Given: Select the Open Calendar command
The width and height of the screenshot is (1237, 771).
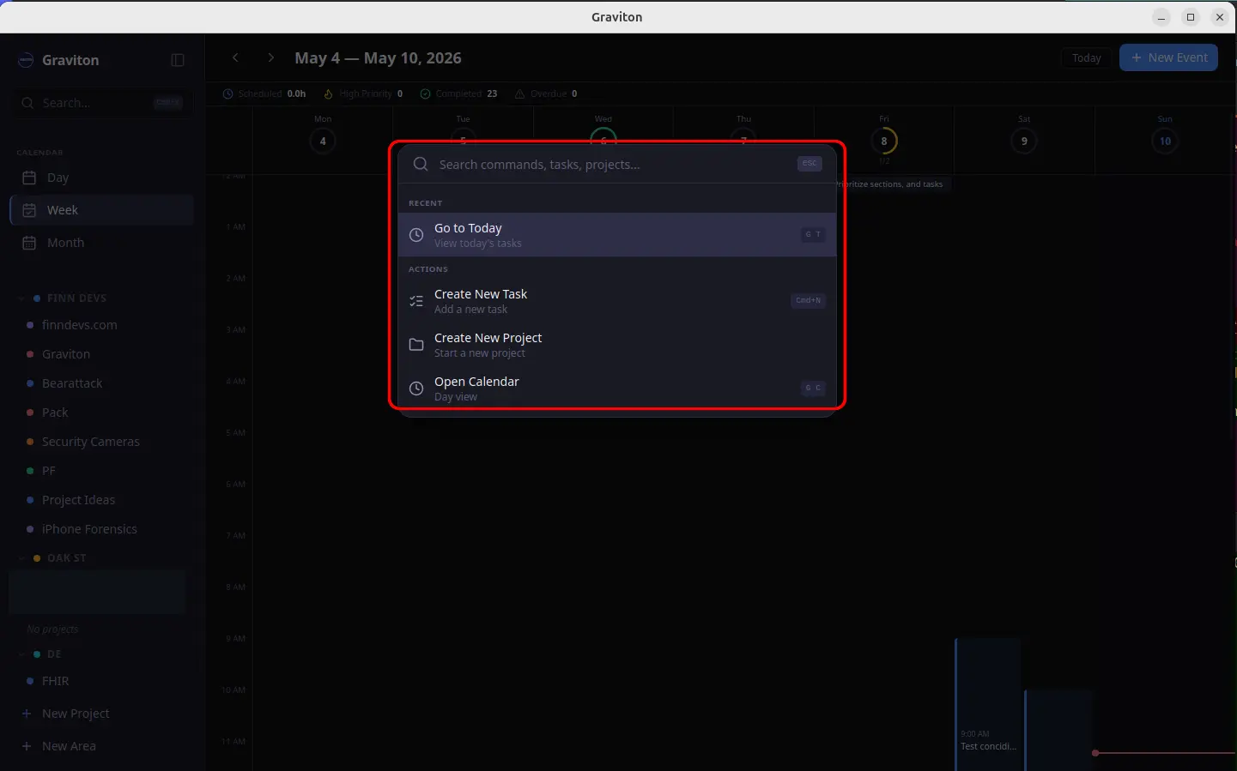Looking at the screenshot, I should (617, 389).
